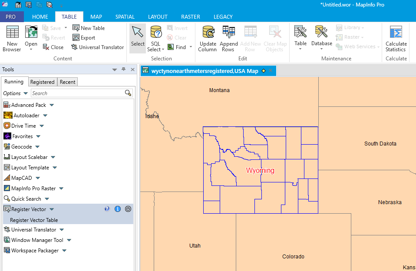Close the Tools panel
Image resolution: width=416 pixels, height=271 pixels.
132,69
